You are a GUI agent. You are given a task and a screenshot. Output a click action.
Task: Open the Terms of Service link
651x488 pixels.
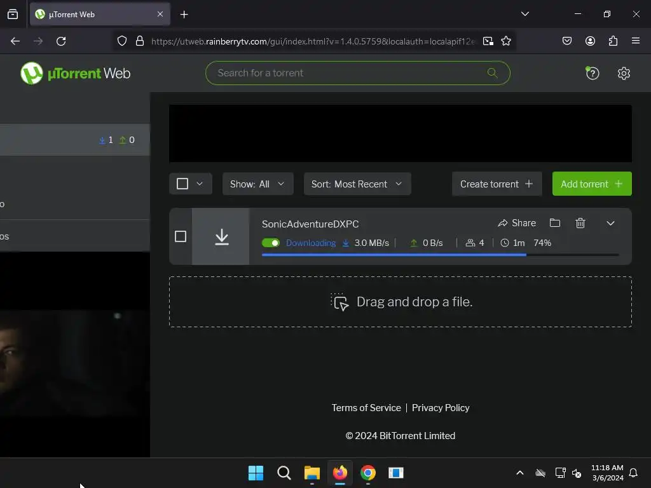point(366,408)
